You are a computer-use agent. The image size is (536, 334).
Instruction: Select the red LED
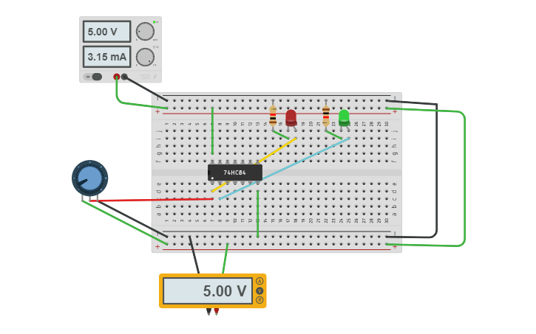(x=291, y=118)
